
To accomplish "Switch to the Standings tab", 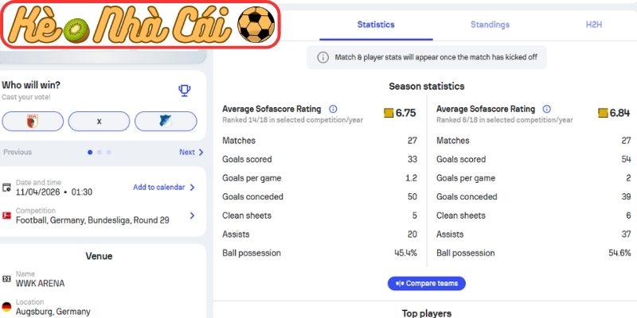I will [490, 25].
